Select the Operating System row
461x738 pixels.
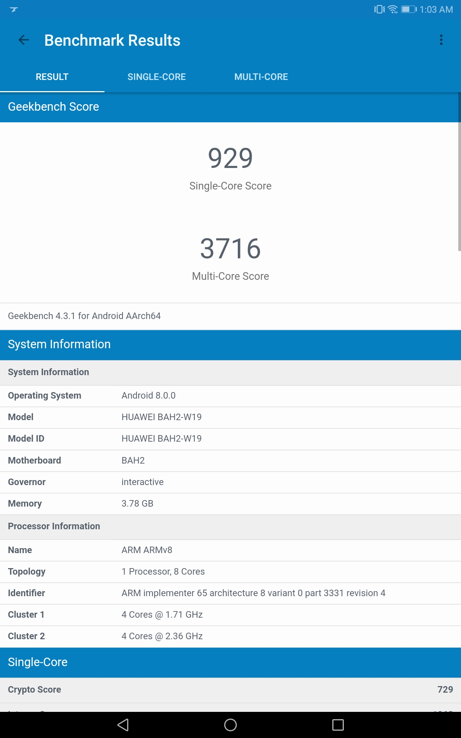[230, 396]
